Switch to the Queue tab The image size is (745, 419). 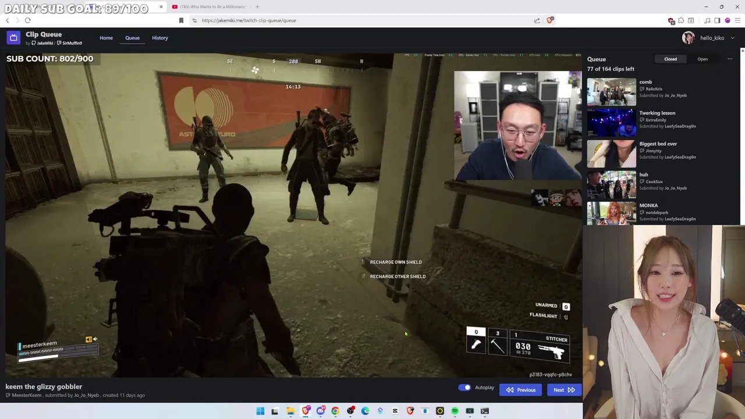[x=132, y=38]
